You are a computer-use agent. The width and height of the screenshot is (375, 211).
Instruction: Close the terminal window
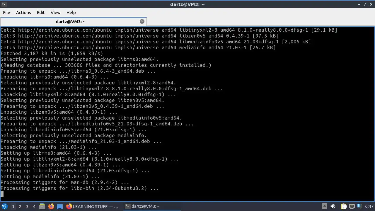[x=371, y=4]
